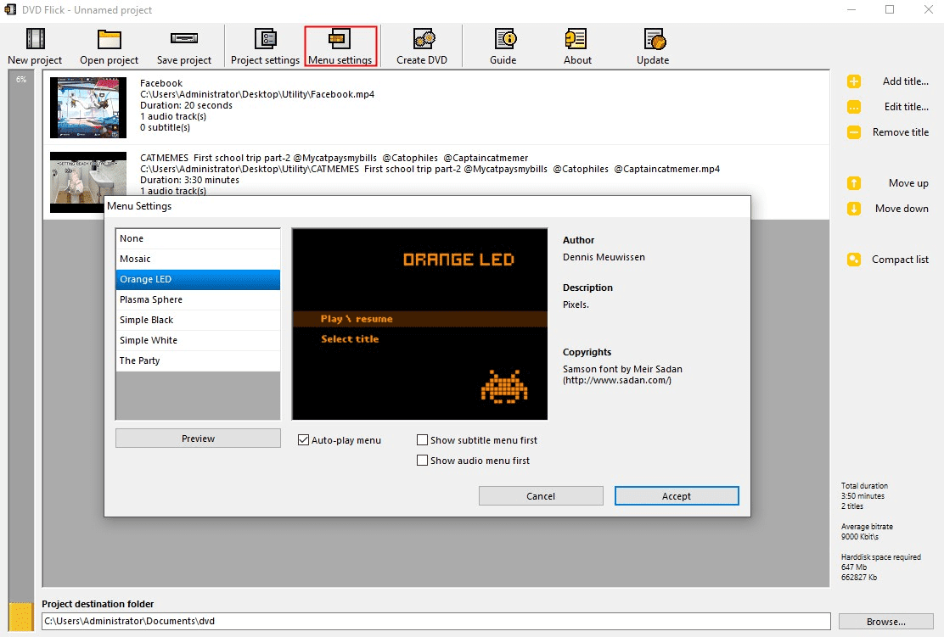Click the Browse button for destination
This screenshot has height=637, width=944.
click(x=885, y=622)
